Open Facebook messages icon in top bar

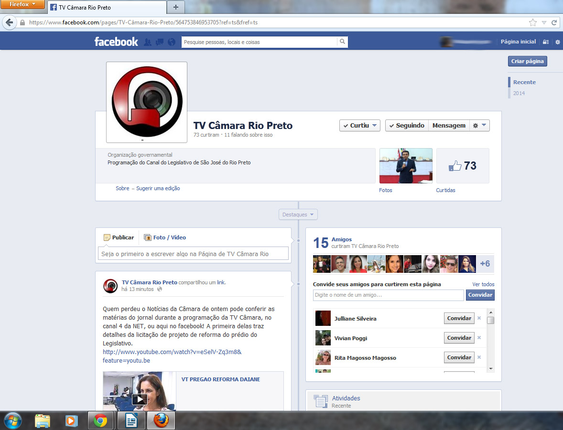160,42
